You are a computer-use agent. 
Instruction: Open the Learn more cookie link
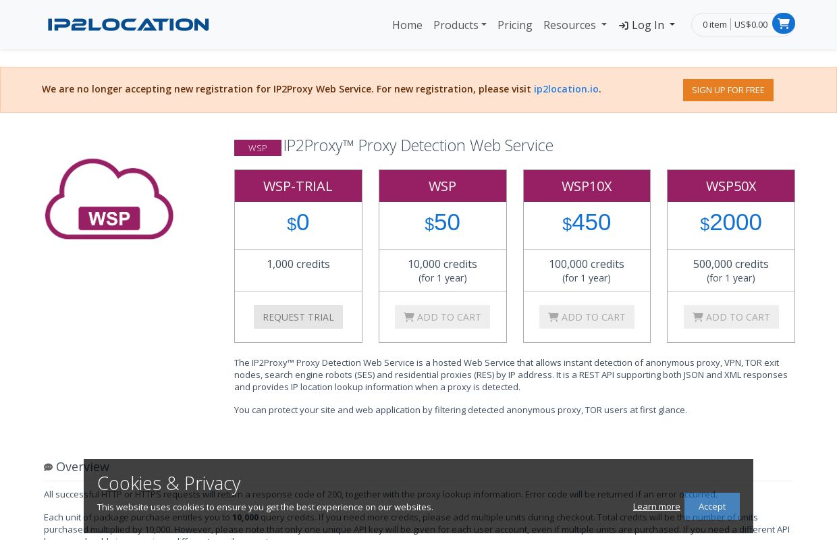(657, 506)
